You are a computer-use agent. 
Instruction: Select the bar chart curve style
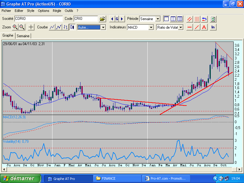coord(65,27)
